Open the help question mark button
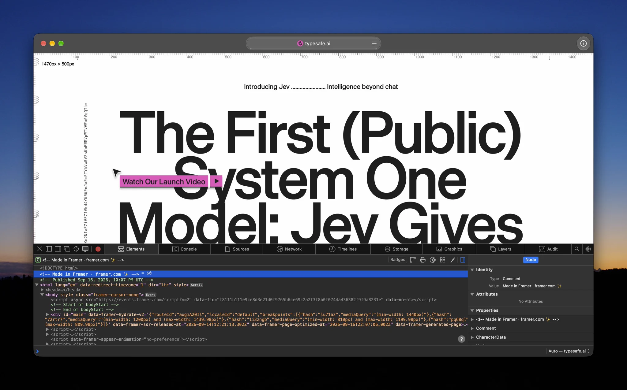Viewport: 627px width, 390px height. pos(462,339)
